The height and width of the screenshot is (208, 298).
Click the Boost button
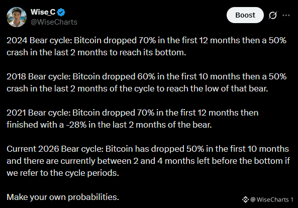(x=245, y=15)
